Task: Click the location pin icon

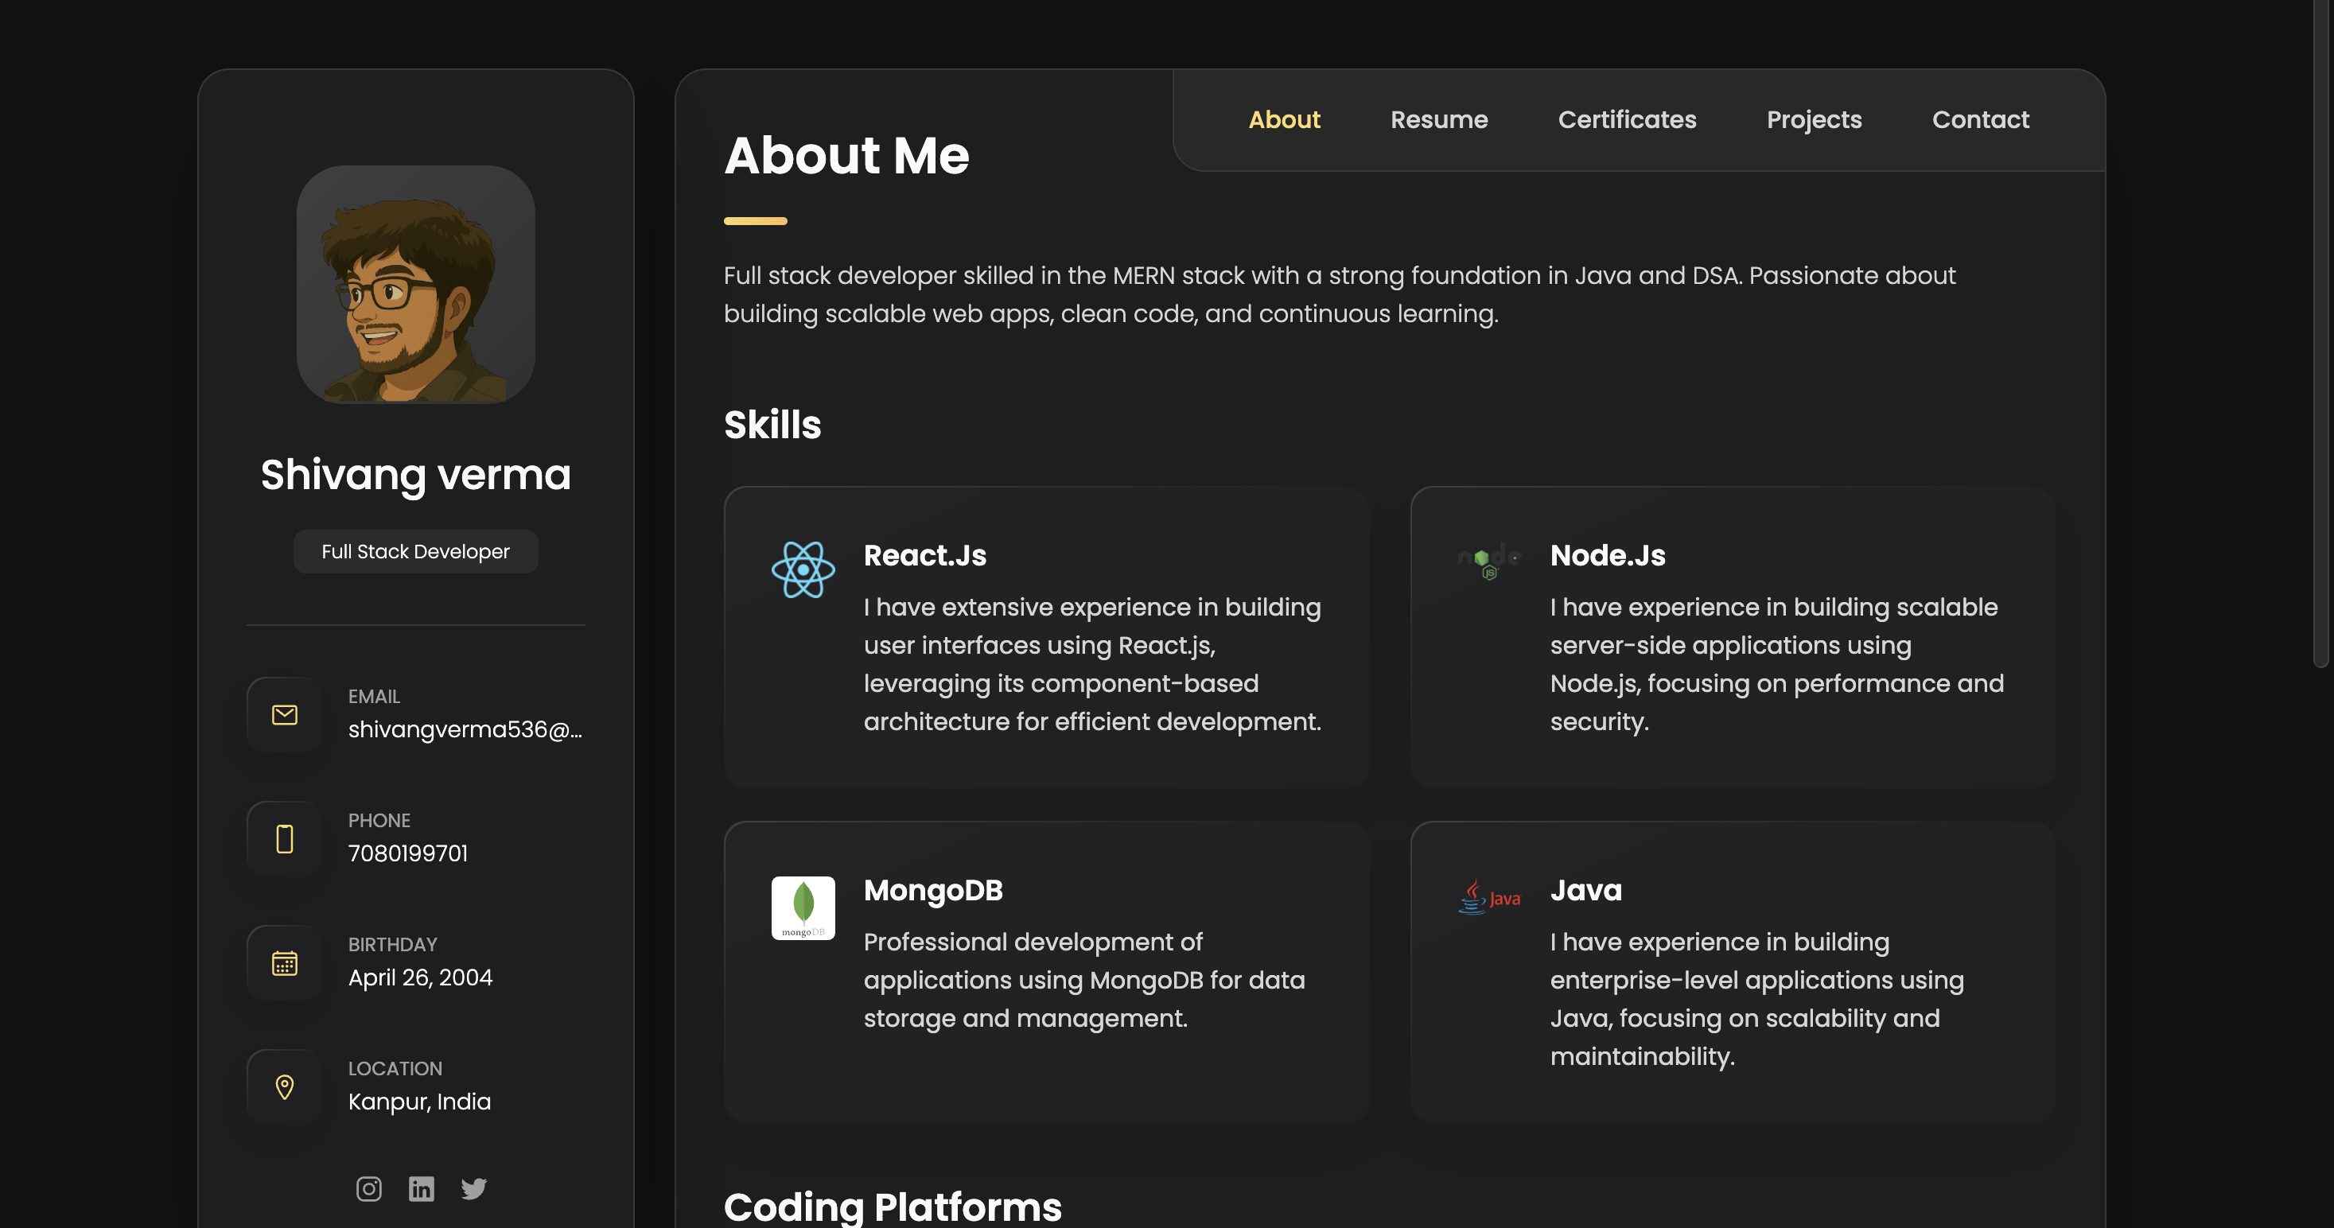Action: [285, 1086]
